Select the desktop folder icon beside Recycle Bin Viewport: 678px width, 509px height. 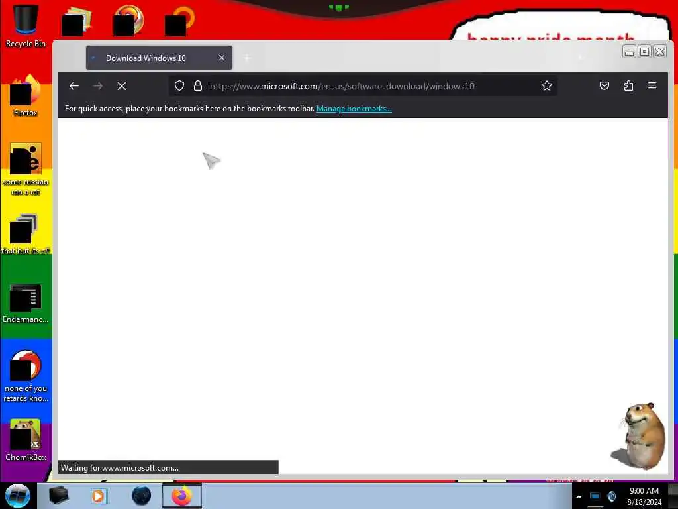pyautogui.click(x=77, y=21)
